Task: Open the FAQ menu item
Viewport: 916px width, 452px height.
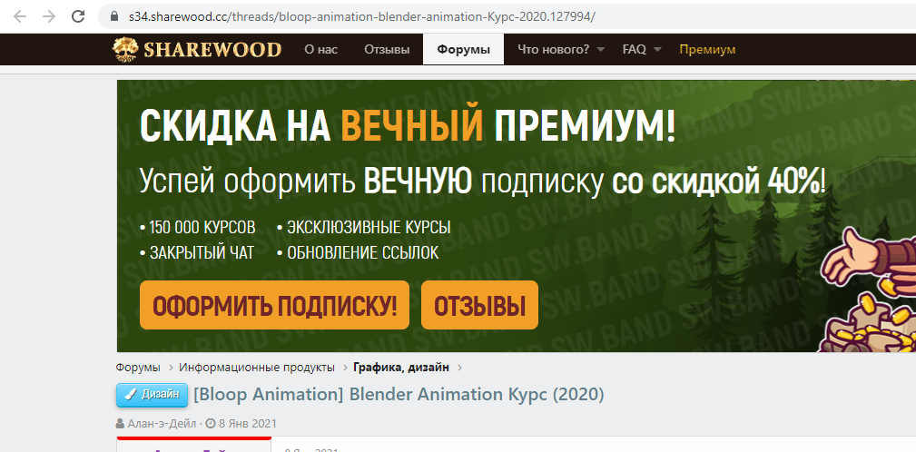Action: (x=634, y=50)
